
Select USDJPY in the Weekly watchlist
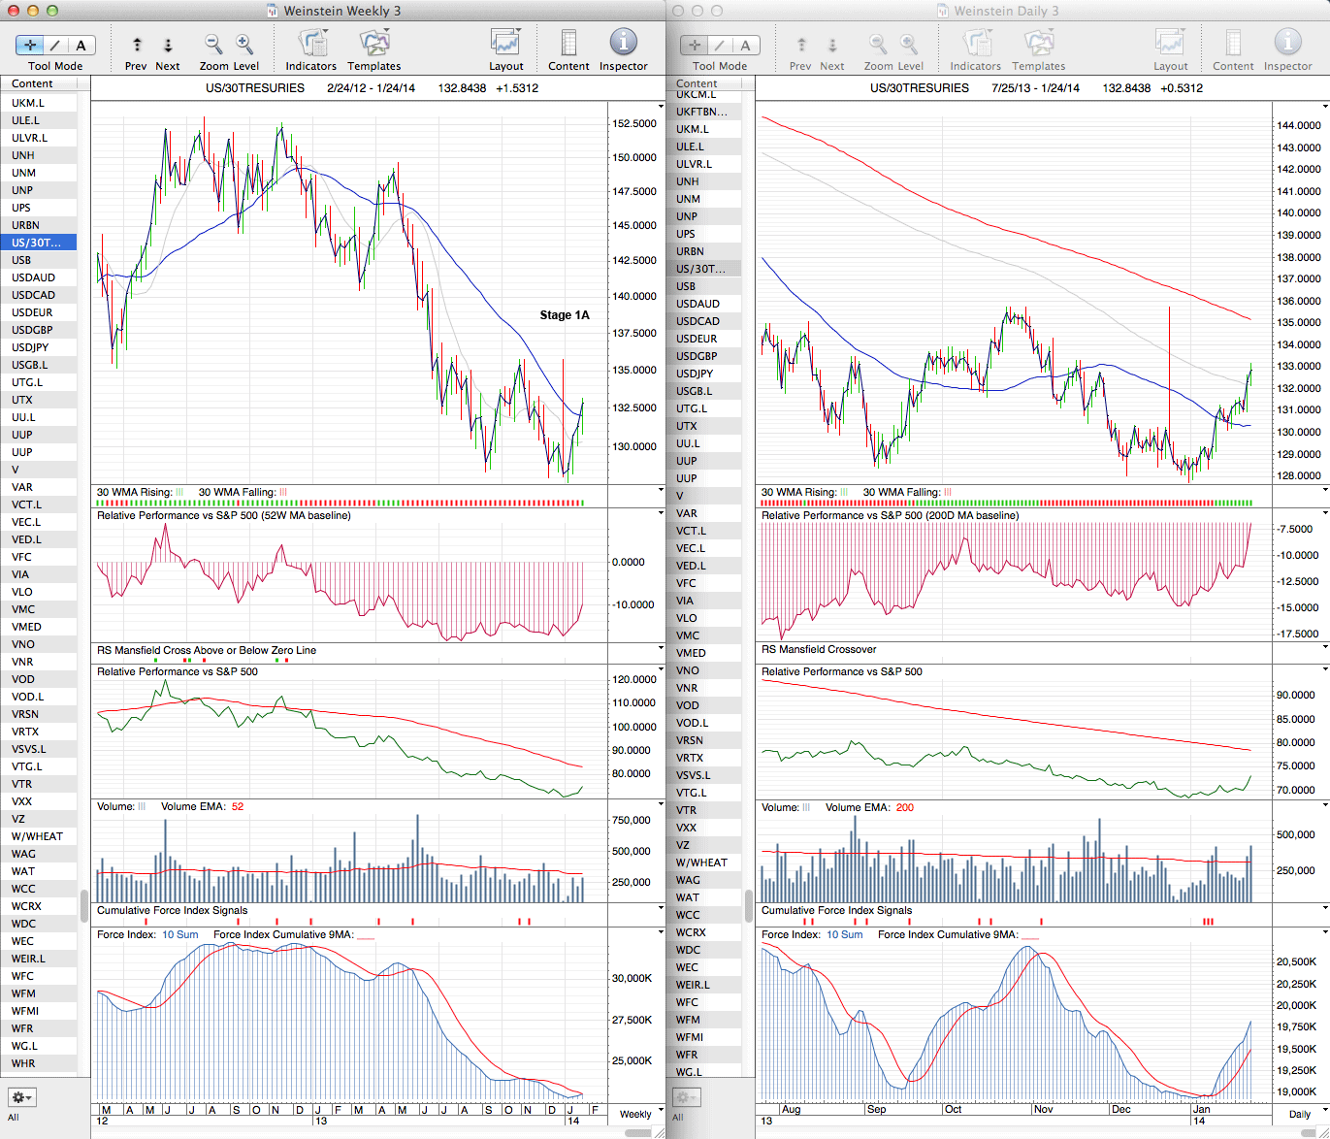(30, 347)
